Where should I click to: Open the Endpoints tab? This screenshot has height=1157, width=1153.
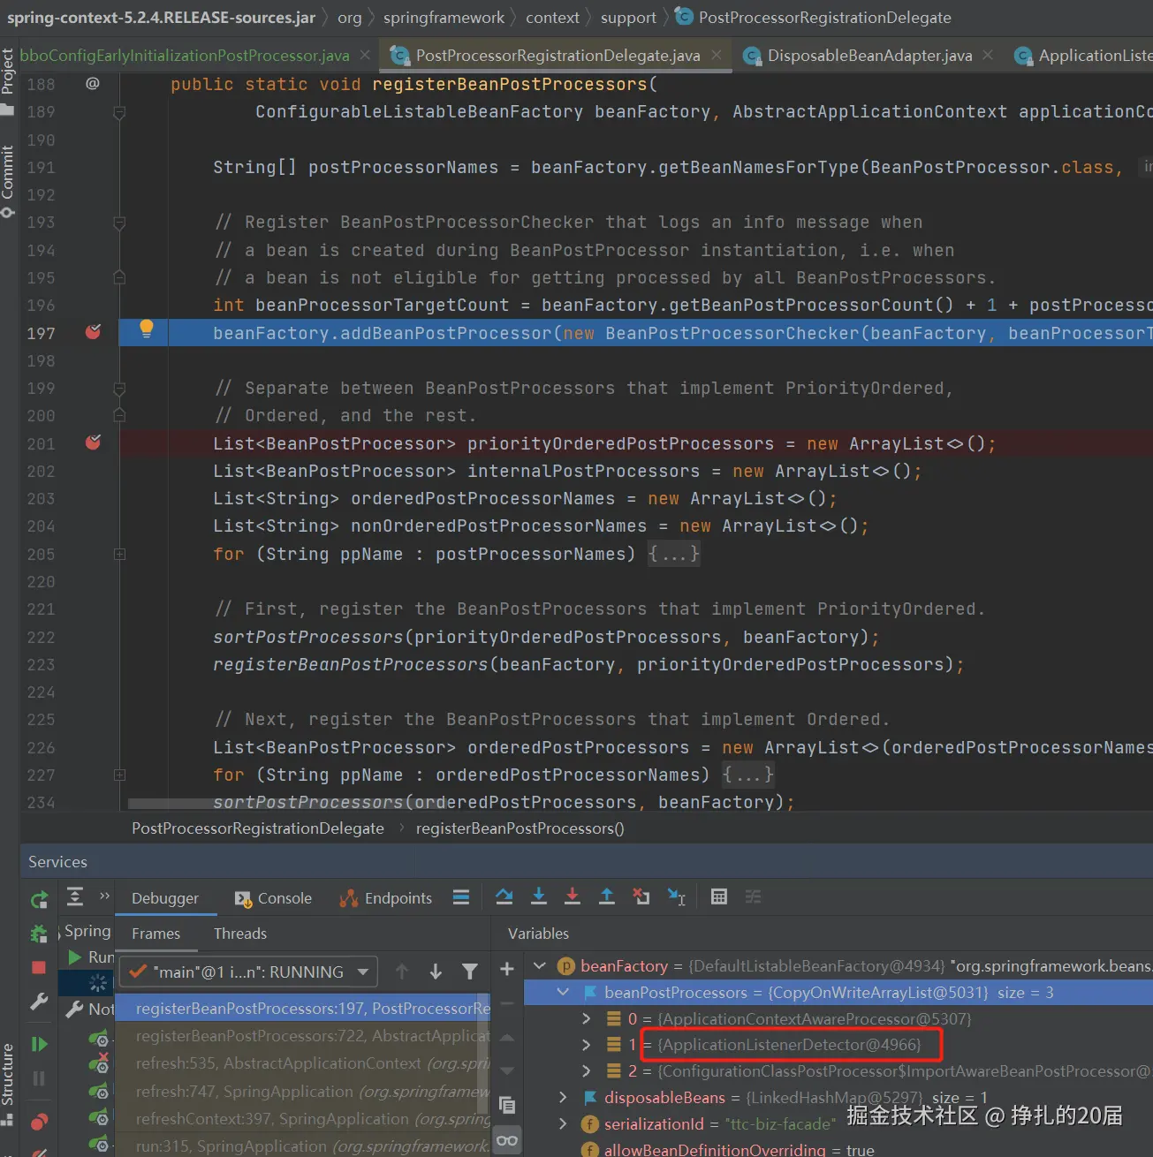pyautogui.click(x=386, y=898)
